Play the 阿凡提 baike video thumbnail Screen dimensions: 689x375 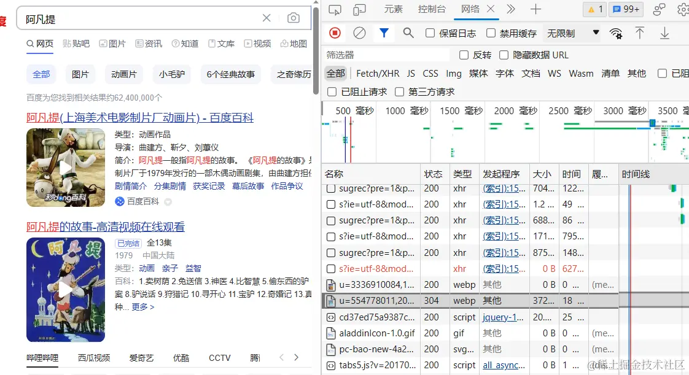point(66,168)
